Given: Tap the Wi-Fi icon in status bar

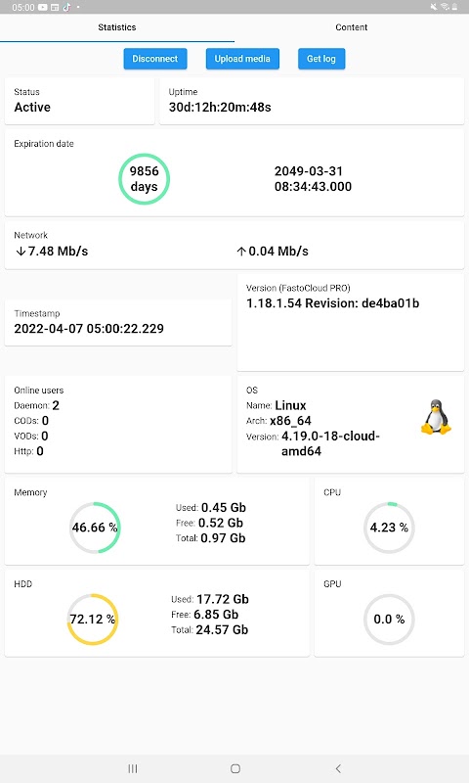Looking at the screenshot, I should [445, 7].
